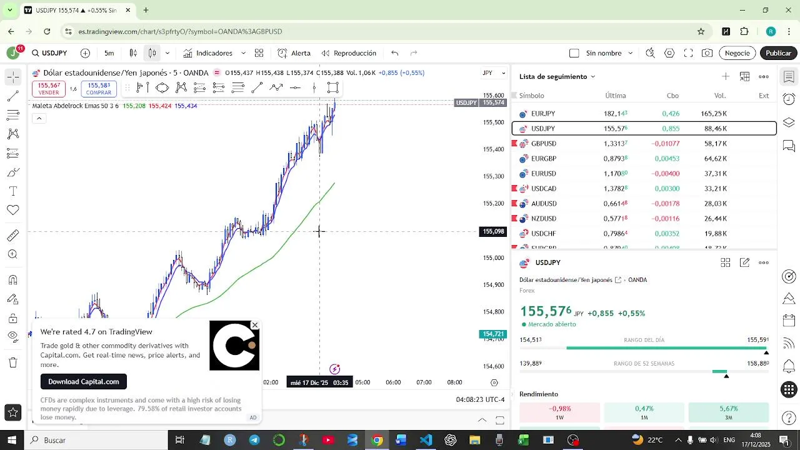Click the trash remove objects icon
The image size is (800, 450).
pos(12,362)
